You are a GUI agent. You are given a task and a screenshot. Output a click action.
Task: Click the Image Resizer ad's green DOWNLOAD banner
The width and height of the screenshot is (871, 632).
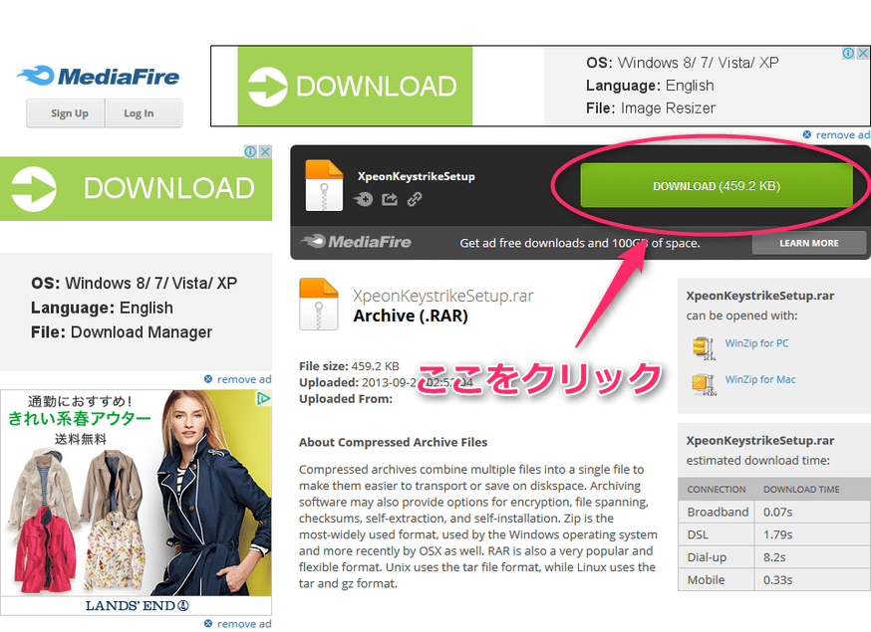pos(355,86)
